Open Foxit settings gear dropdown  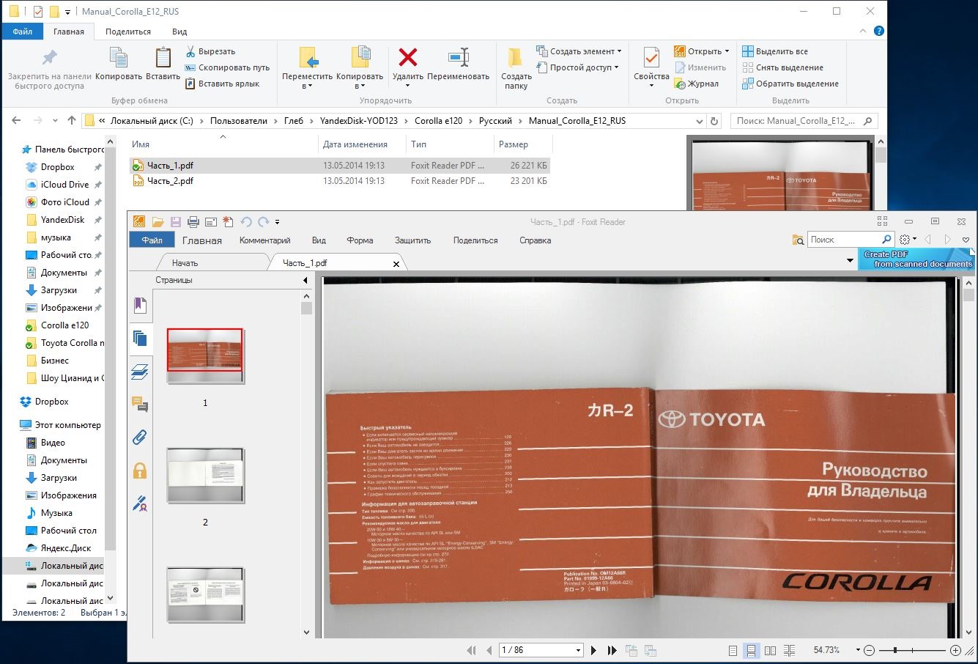pyautogui.click(x=908, y=240)
